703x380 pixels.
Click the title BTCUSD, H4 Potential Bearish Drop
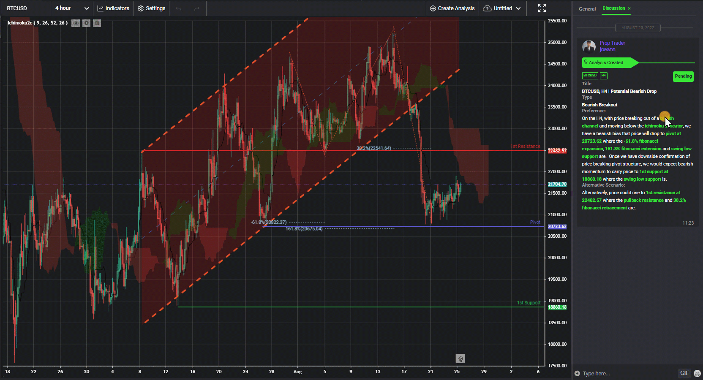tap(619, 91)
